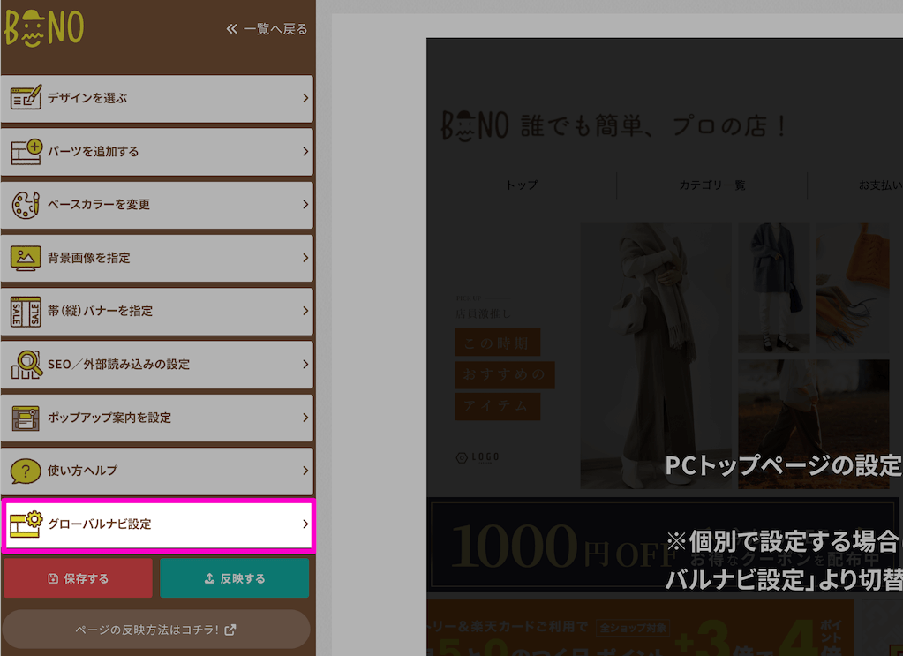Expand グローバルナビ設定 chevron arrow
Screen dimensions: 903x656
point(305,524)
